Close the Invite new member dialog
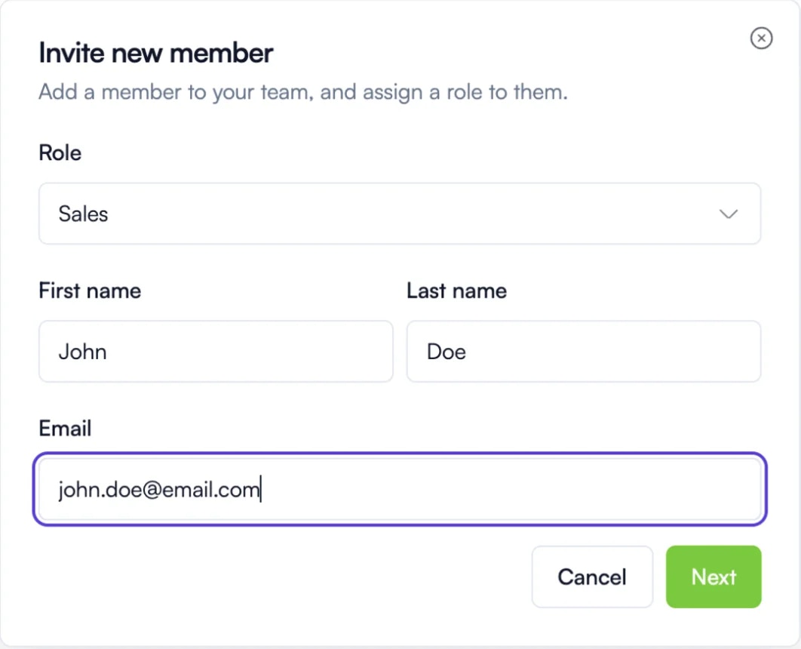Image resolution: width=801 pixels, height=649 pixels. pyautogui.click(x=761, y=38)
